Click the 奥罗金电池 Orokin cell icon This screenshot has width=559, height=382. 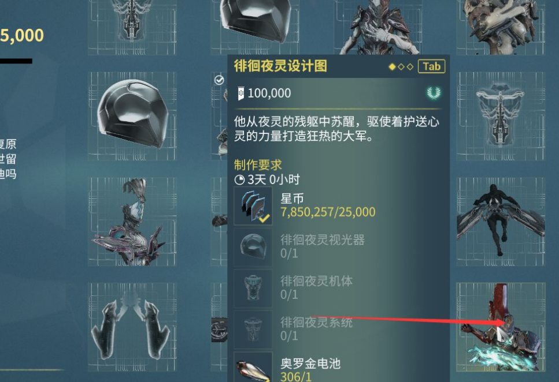(x=253, y=367)
